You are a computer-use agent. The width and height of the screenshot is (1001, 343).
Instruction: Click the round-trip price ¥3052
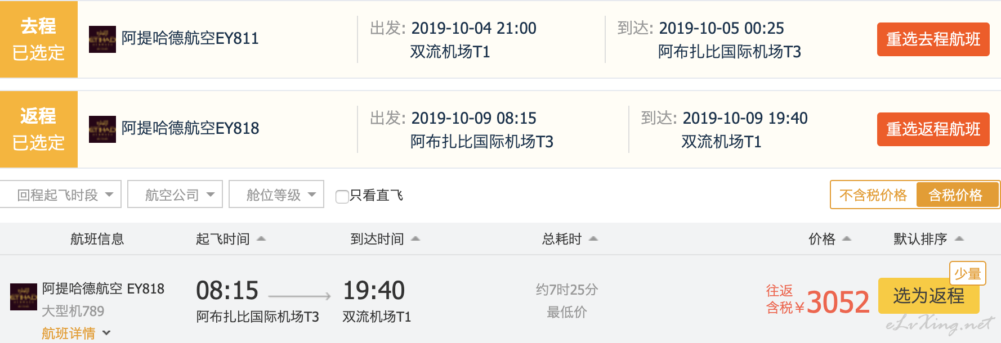[x=838, y=303]
